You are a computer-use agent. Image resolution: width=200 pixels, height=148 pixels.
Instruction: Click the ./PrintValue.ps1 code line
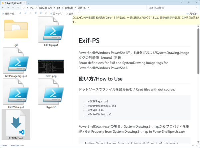tap(97, 114)
